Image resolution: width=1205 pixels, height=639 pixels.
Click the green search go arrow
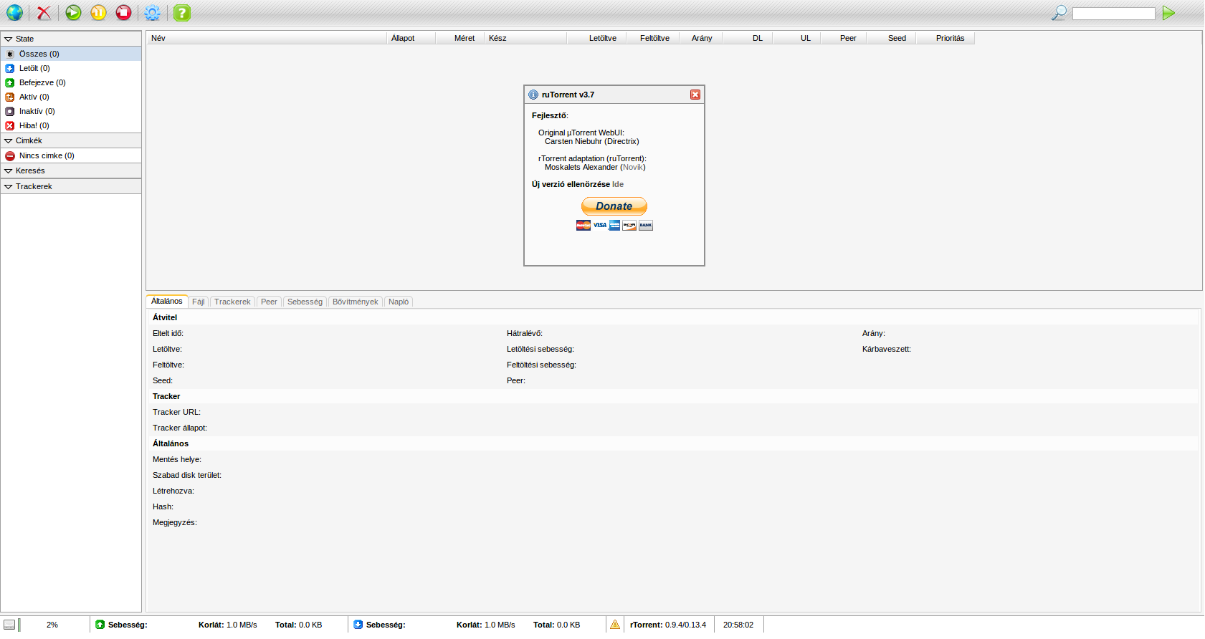tap(1168, 12)
